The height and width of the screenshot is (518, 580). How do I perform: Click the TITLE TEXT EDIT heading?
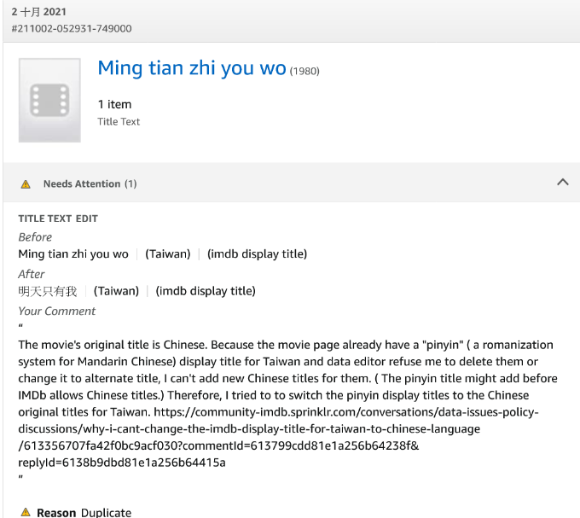point(58,218)
